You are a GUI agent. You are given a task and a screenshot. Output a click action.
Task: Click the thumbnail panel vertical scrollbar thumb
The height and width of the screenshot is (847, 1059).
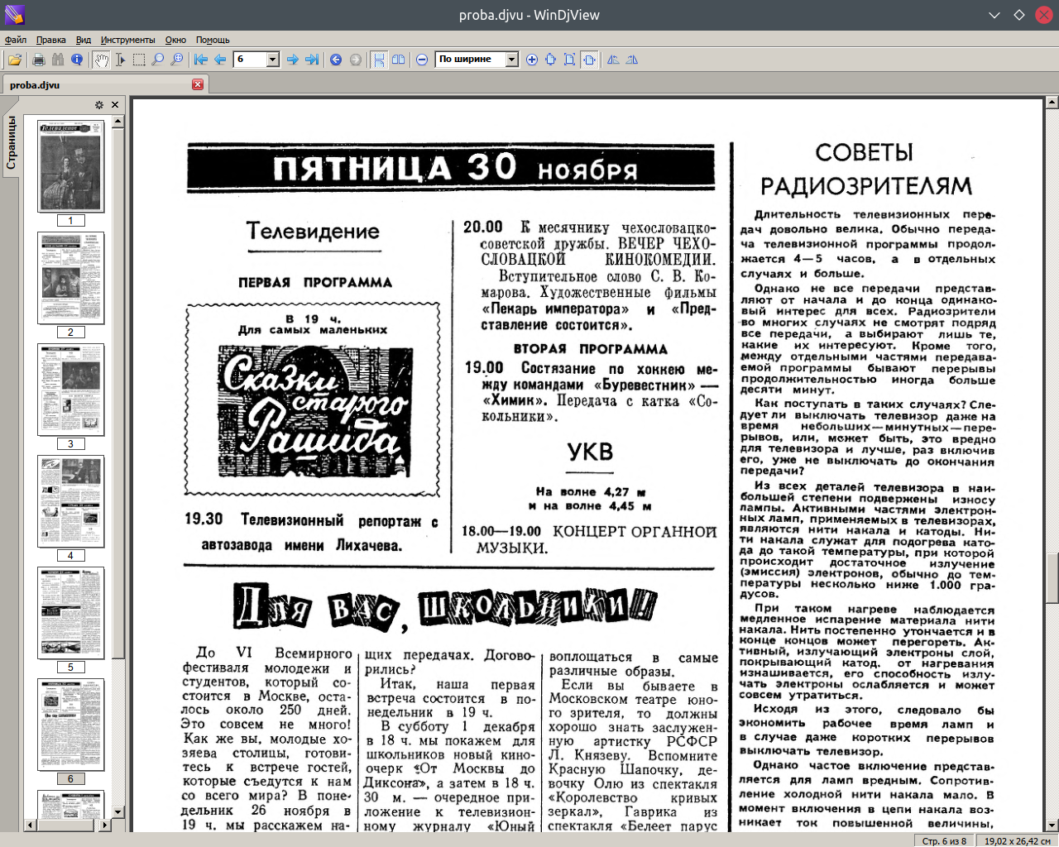coord(117,394)
